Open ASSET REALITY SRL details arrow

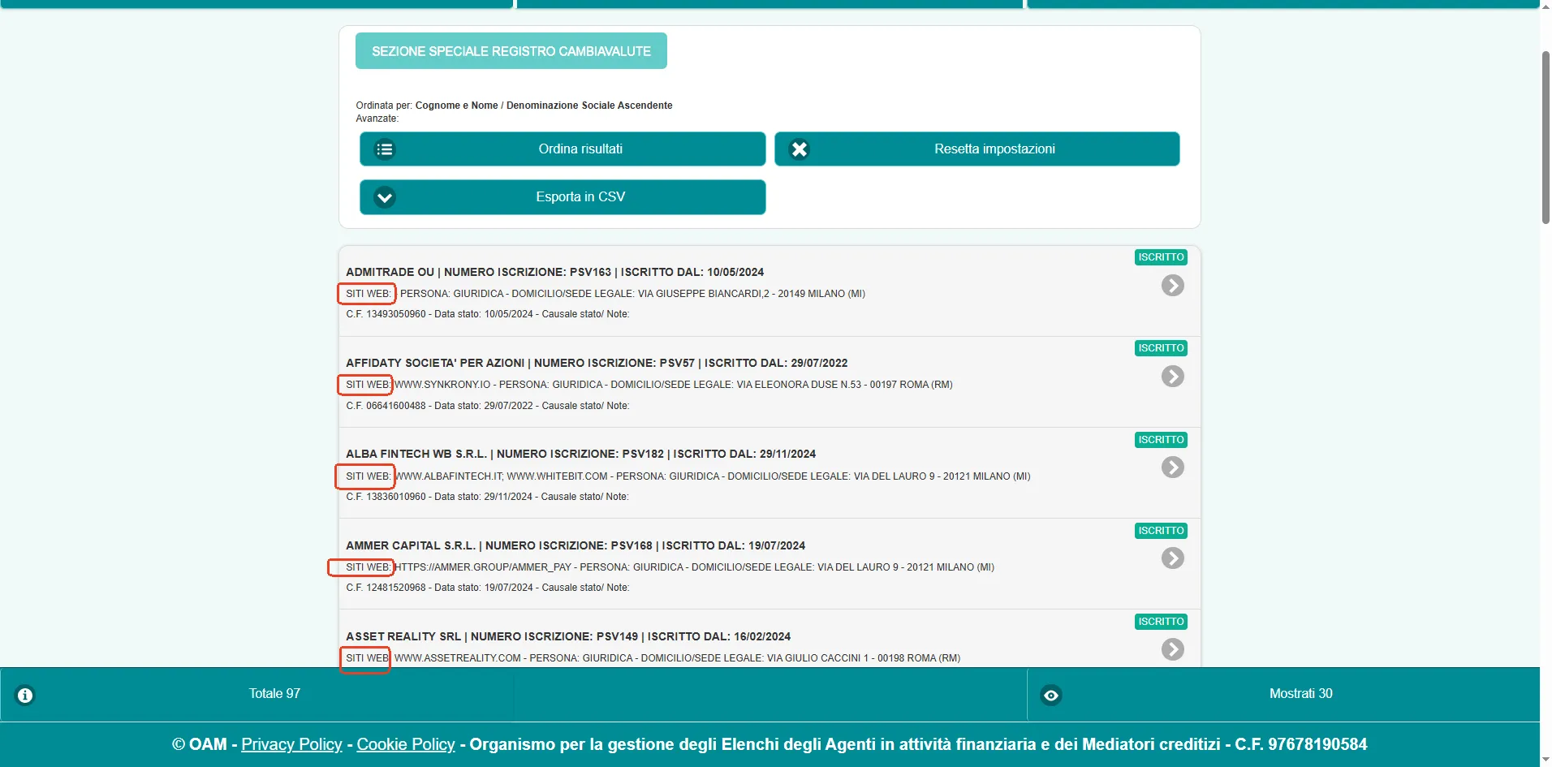(1172, 649)
